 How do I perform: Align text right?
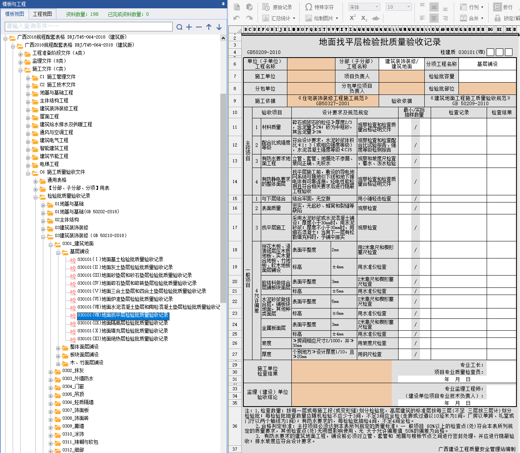445,18
